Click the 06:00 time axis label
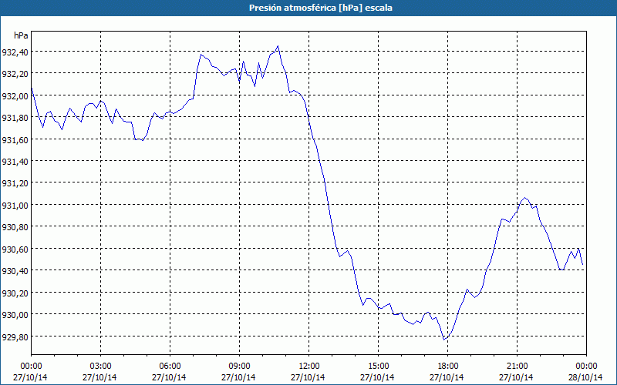Viewport: 617px width, 385px height. tap(170, 367)
